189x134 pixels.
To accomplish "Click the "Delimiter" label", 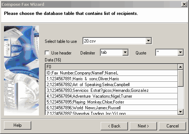I will coord(88,53).
